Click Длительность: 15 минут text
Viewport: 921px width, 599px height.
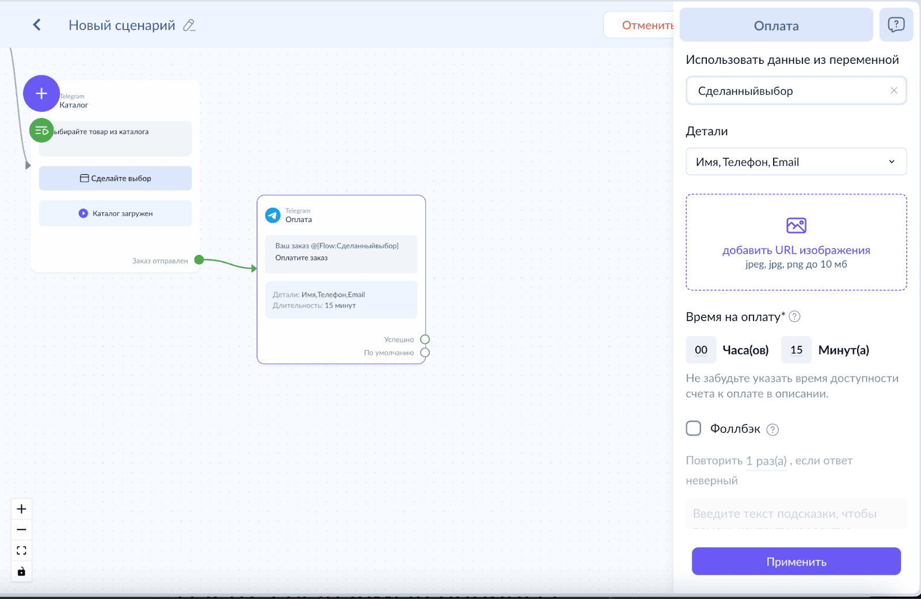pos(314,306)
